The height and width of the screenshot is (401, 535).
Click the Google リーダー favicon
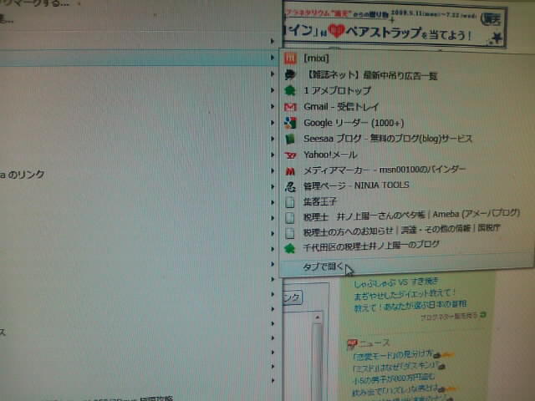click(290, 123)
